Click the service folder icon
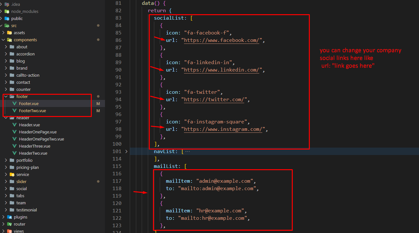The width and height of the screenshot is (419, 233). (x=12, y=174)
